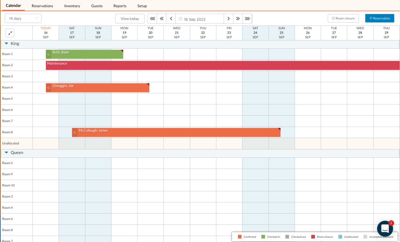Click the expand/collapse arrows icon above Room 1
400x242 pixels.
point(9,33)
